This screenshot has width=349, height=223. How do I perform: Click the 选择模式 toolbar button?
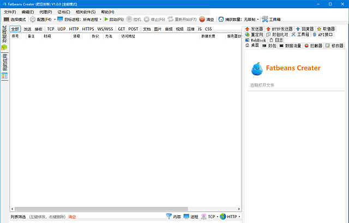15,20
